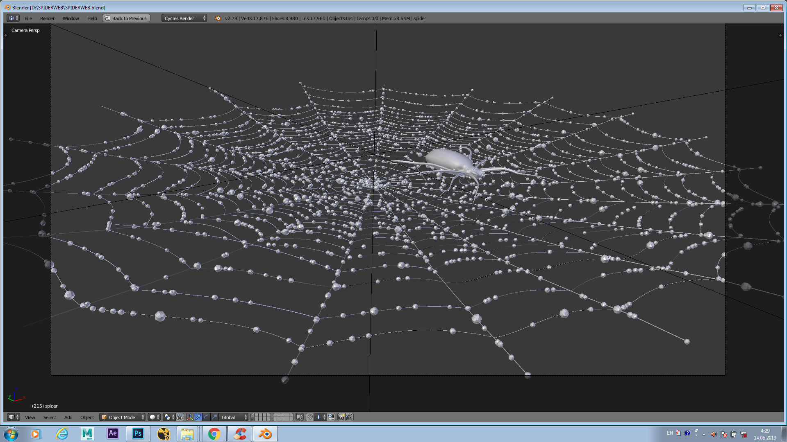Click the first scene layer button
Image resolution: width=787 pixels, height=442 pixels.
click(x=252, y=415)
